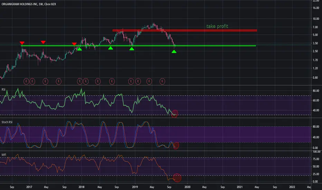The height and width of the screenshot is (190, 322).
Task: Click the Stoch RSI indicator label
Action: pyautogui.click(x=7, y=122)
